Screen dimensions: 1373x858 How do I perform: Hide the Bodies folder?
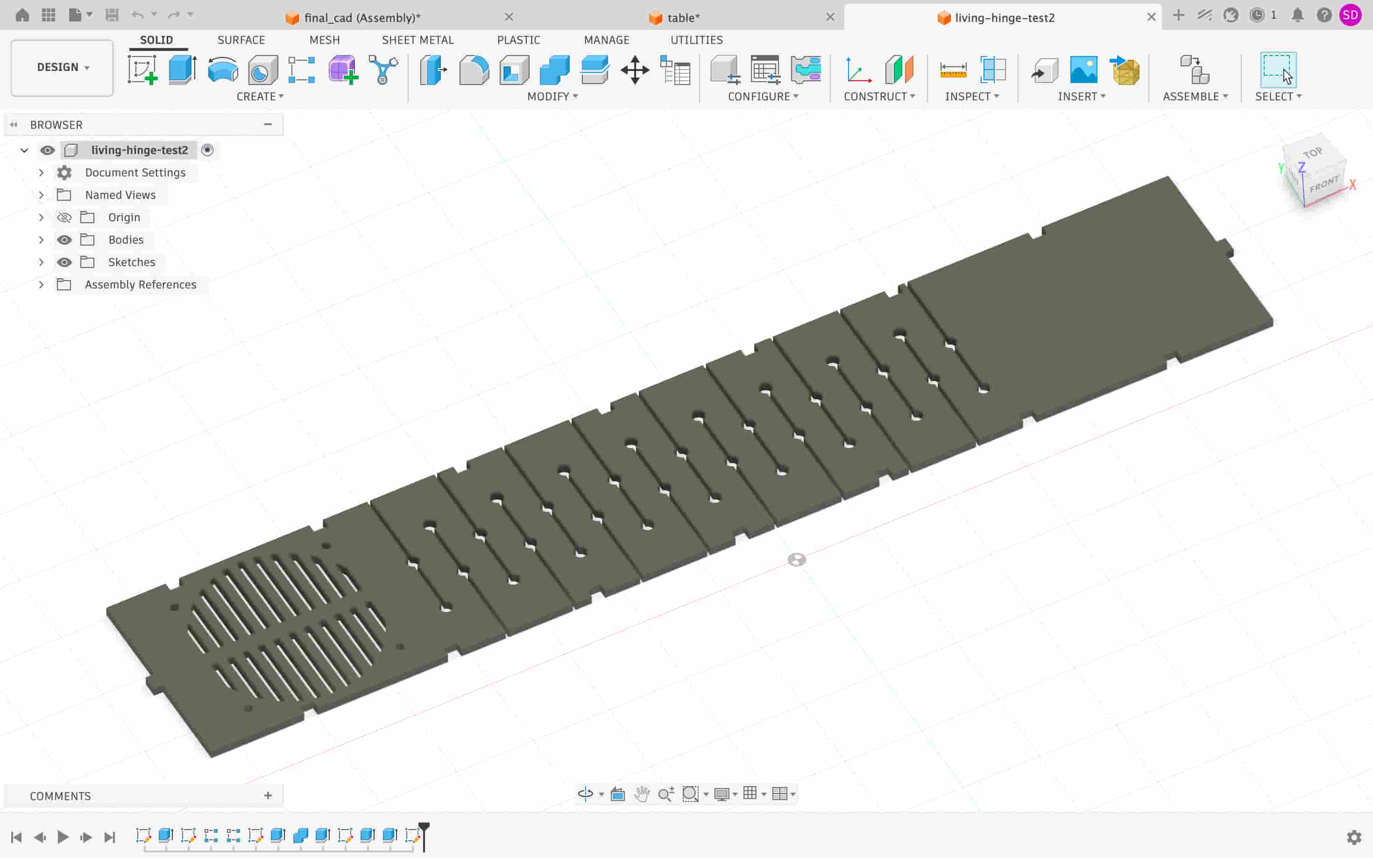pos(64,239)
